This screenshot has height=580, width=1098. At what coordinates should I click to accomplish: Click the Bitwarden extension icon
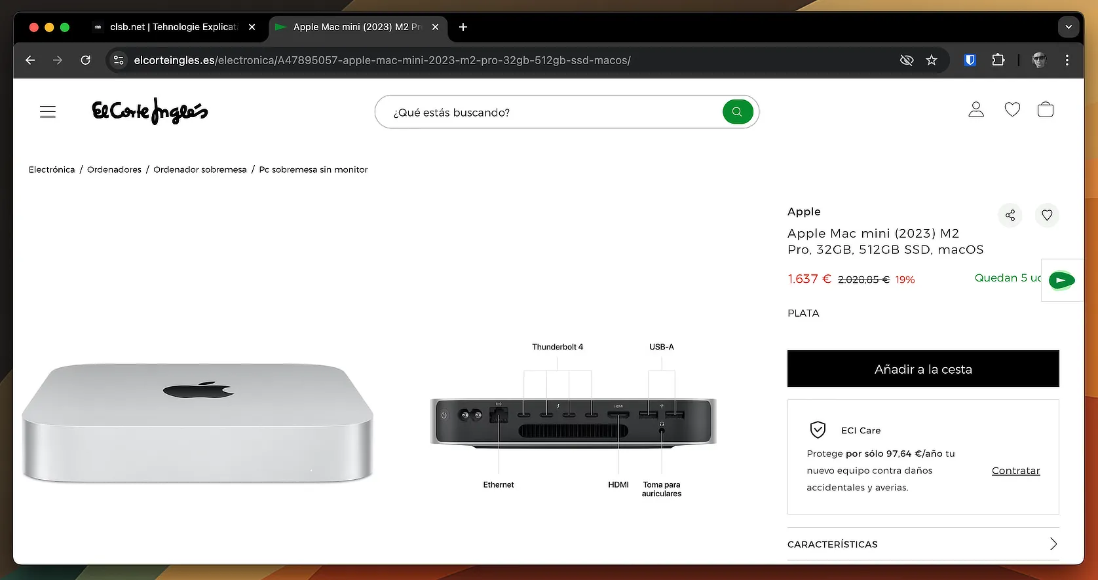(970, 60)
